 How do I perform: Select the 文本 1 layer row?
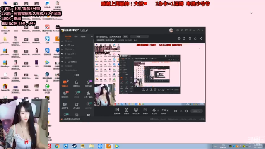click(x=77, y=46)
